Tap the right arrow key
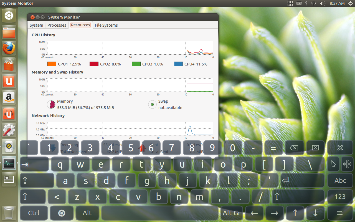The height and width of the screenshot is (222, 355). (275, 213)
